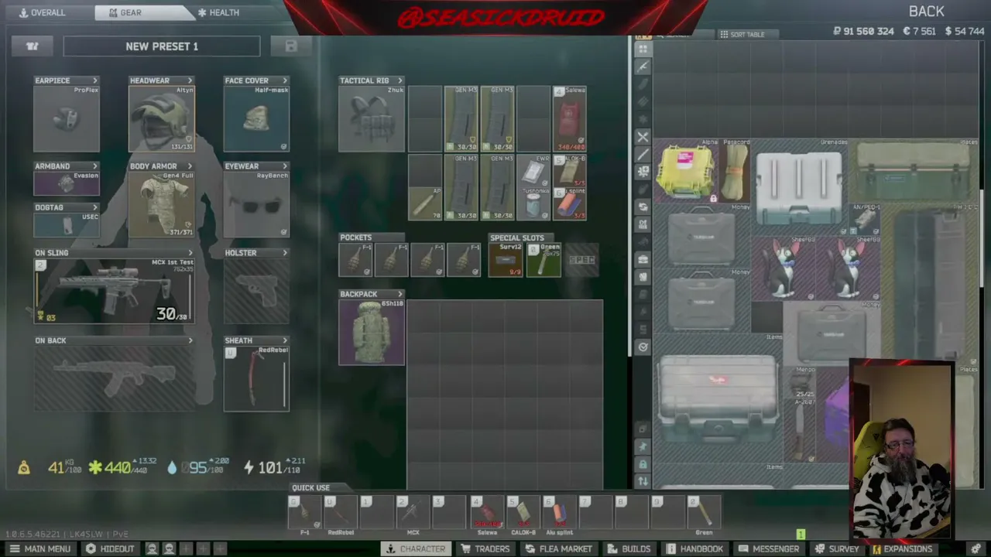Select the RayBench eyewear item

pyautogui.click(x=256, y=204)
